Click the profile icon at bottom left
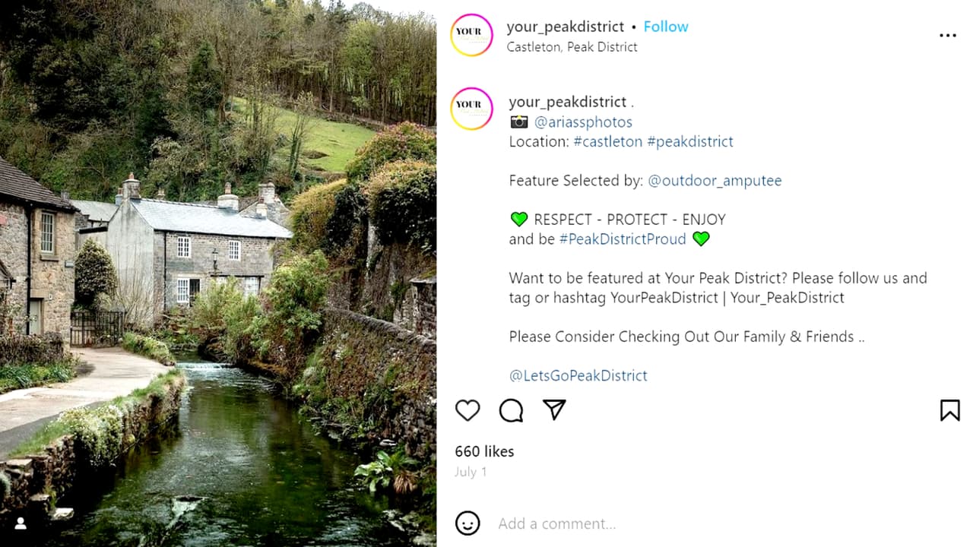The height and width of the screenshot is (547, 973). pyautogui.click(x=21, y=523)
